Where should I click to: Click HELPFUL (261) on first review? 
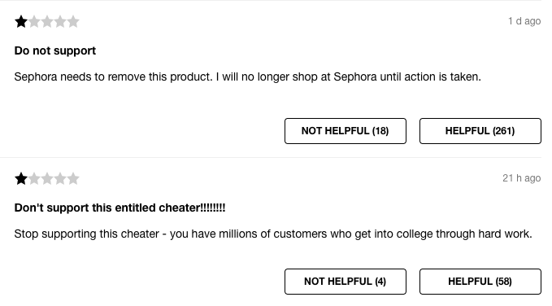coord(480,131)
